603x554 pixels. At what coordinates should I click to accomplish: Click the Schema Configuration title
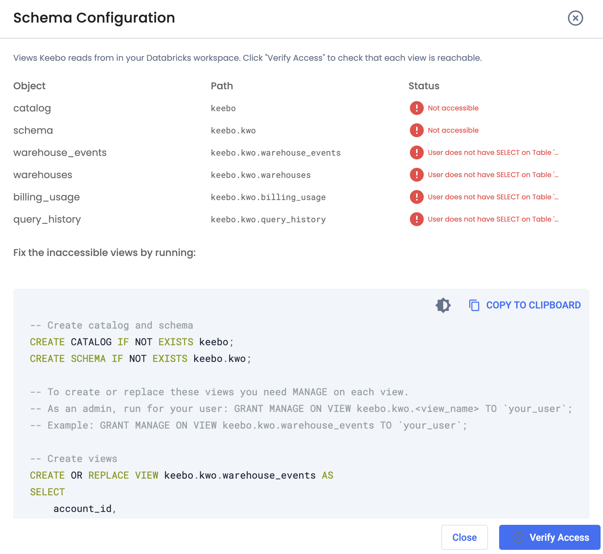94,18
